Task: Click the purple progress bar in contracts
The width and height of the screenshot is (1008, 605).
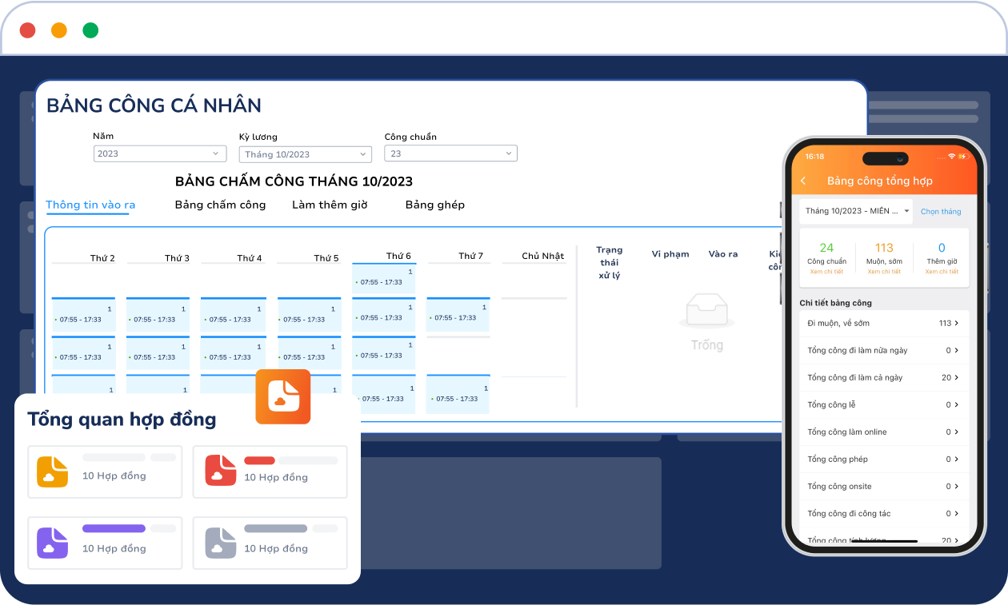Action: click(114, 528)
